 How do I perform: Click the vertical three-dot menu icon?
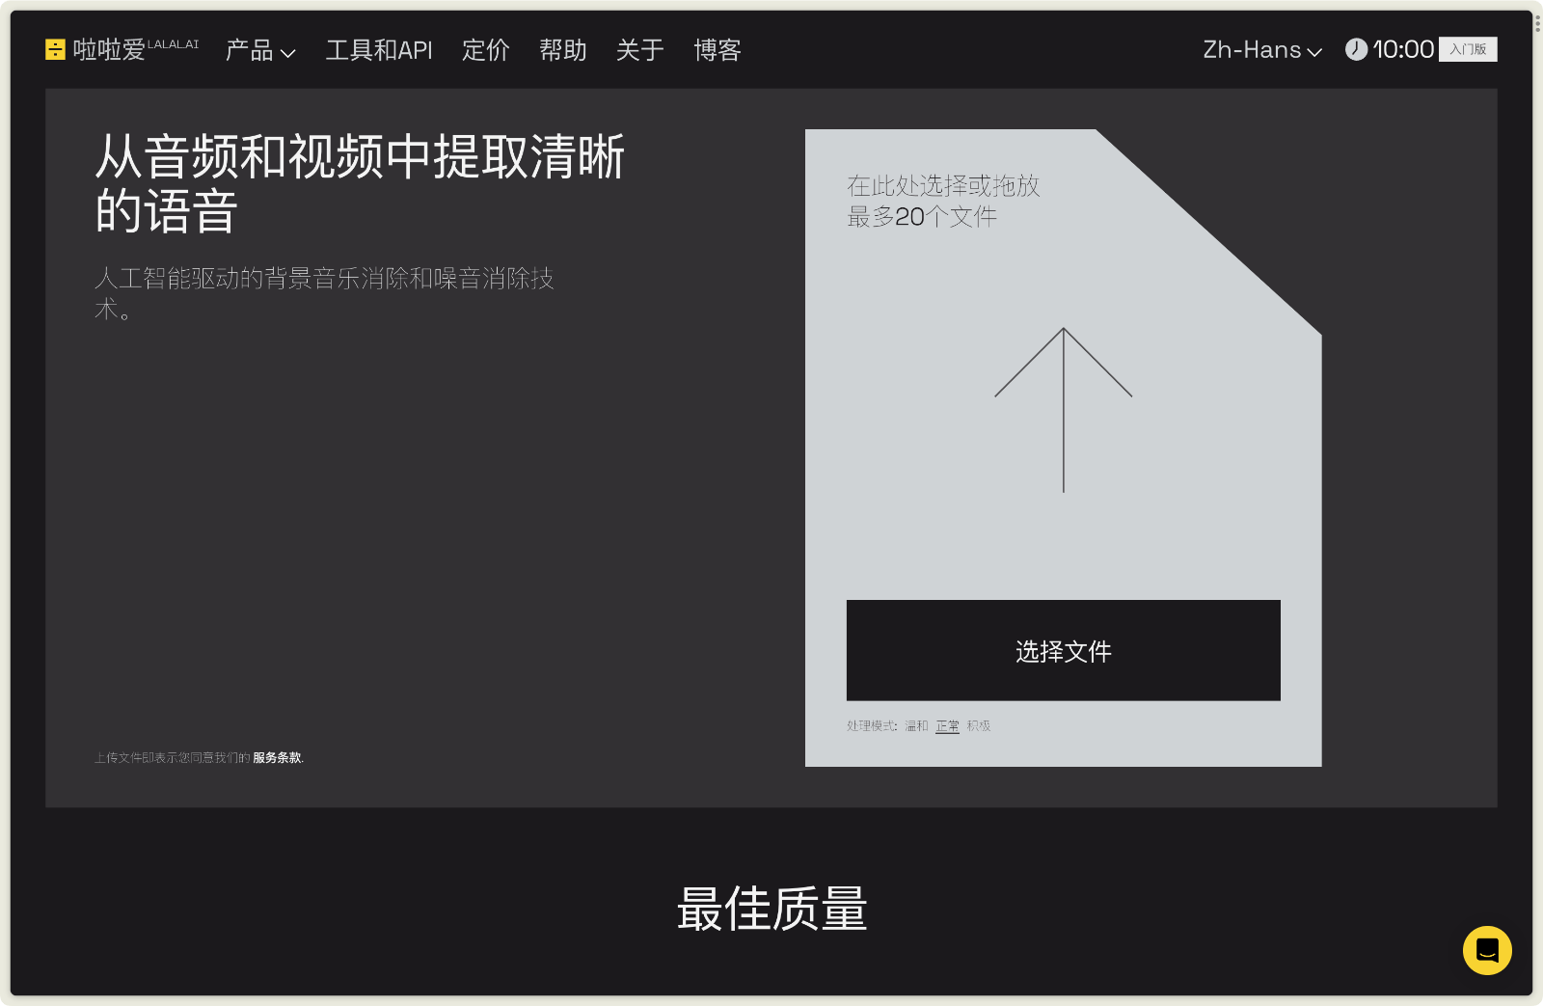click(x=1537, y=22)
